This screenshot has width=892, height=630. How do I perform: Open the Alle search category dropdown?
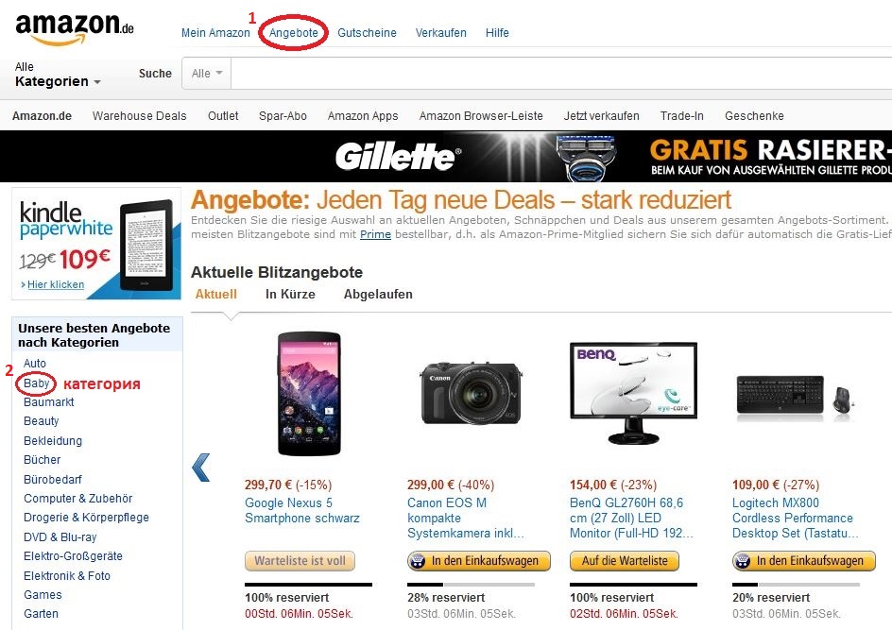click(x=207, y=74)
